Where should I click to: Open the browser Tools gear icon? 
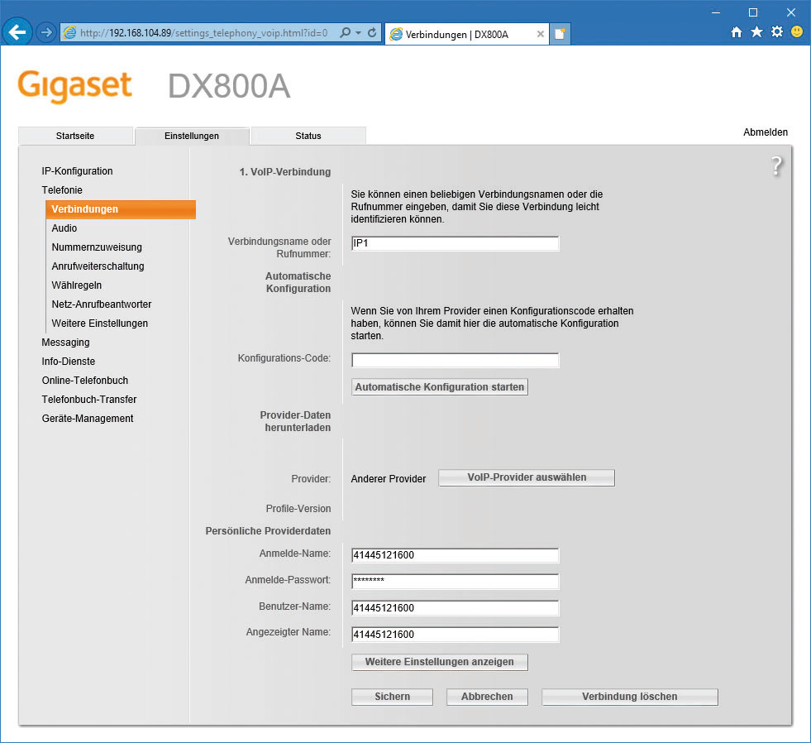pyautogui.click(x=777, y=32)
